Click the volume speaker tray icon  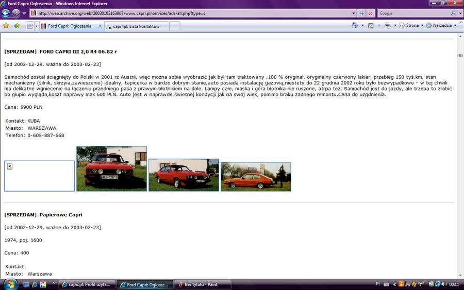click(444, 284)
